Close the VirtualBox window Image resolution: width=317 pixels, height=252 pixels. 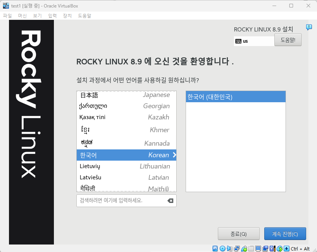pyautogui.click(x=308, y=6)
